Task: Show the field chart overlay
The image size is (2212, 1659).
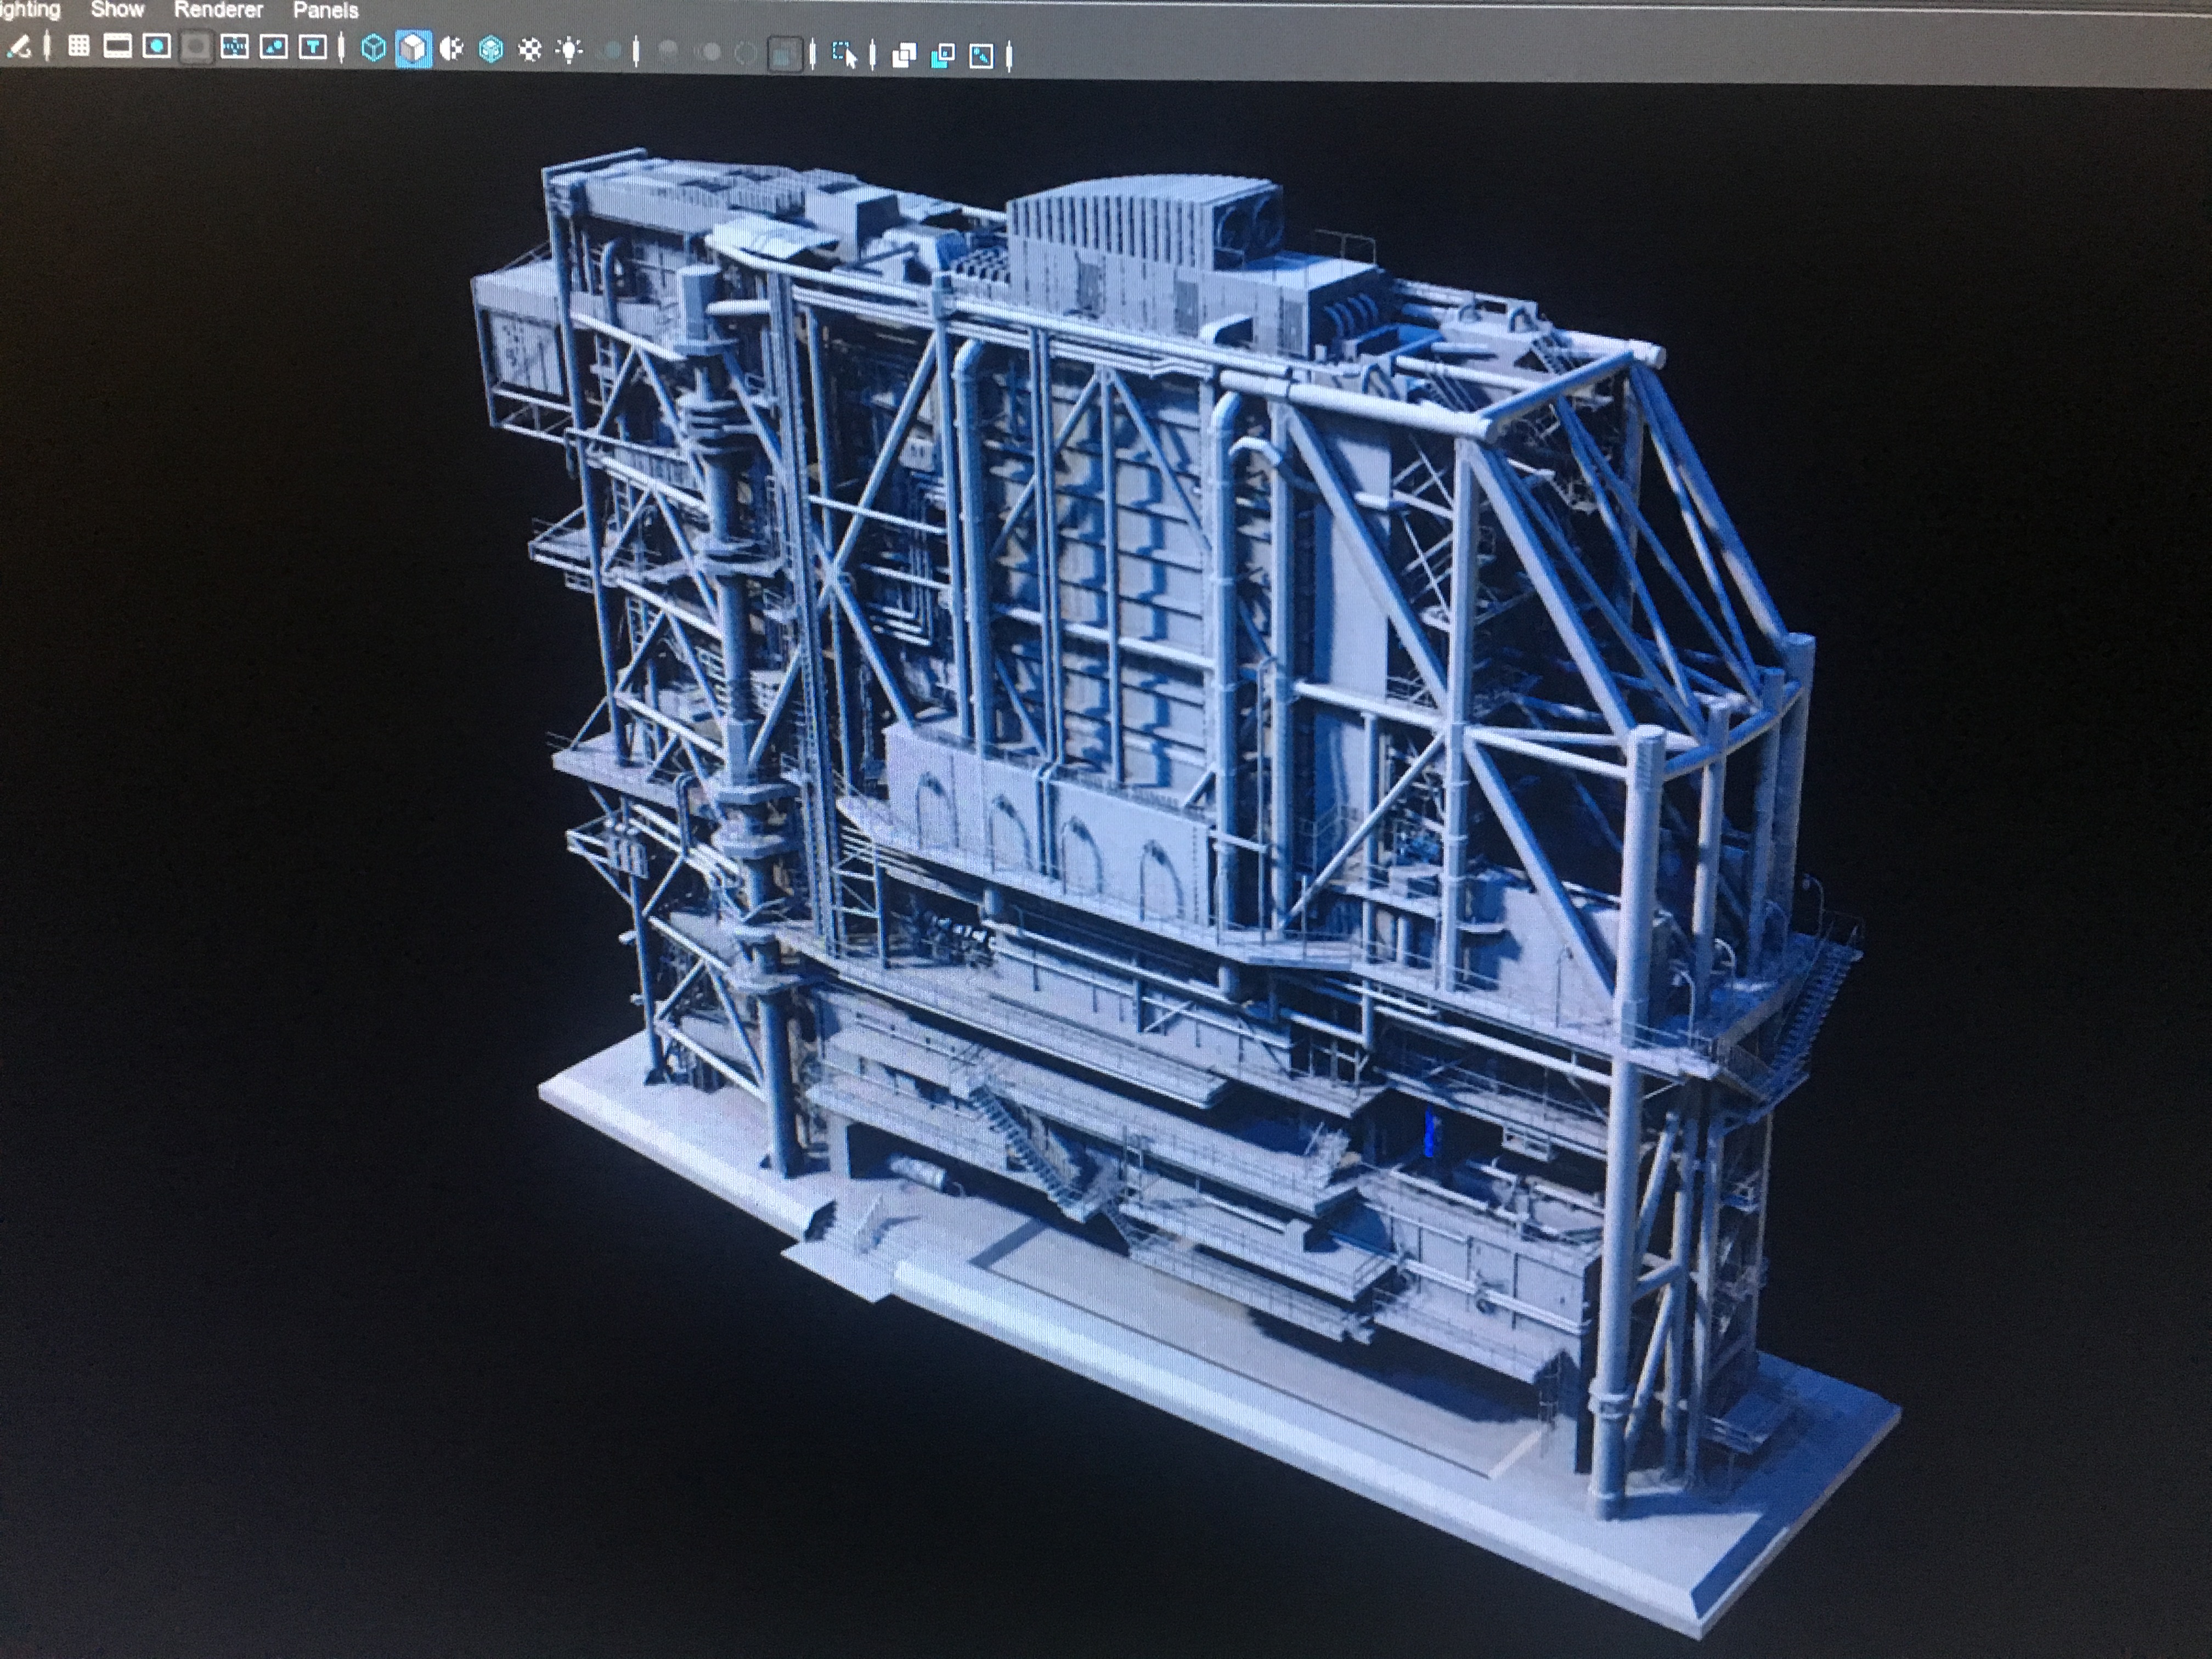Action: tap(234, 47)
